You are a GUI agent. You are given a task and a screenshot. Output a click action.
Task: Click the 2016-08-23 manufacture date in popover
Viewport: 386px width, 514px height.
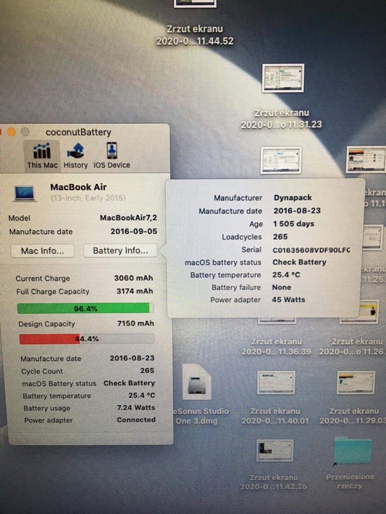pyautogui.click(x=297, y=211)
